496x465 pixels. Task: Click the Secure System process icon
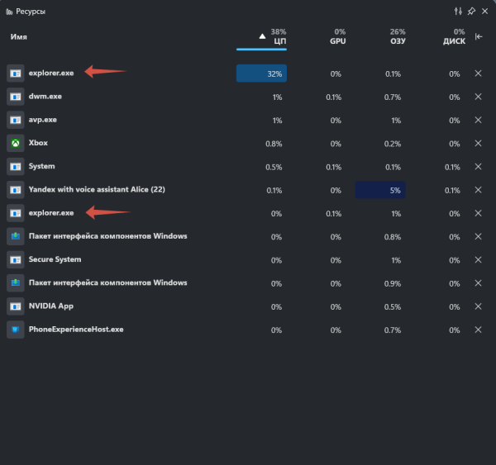(15, 259)
